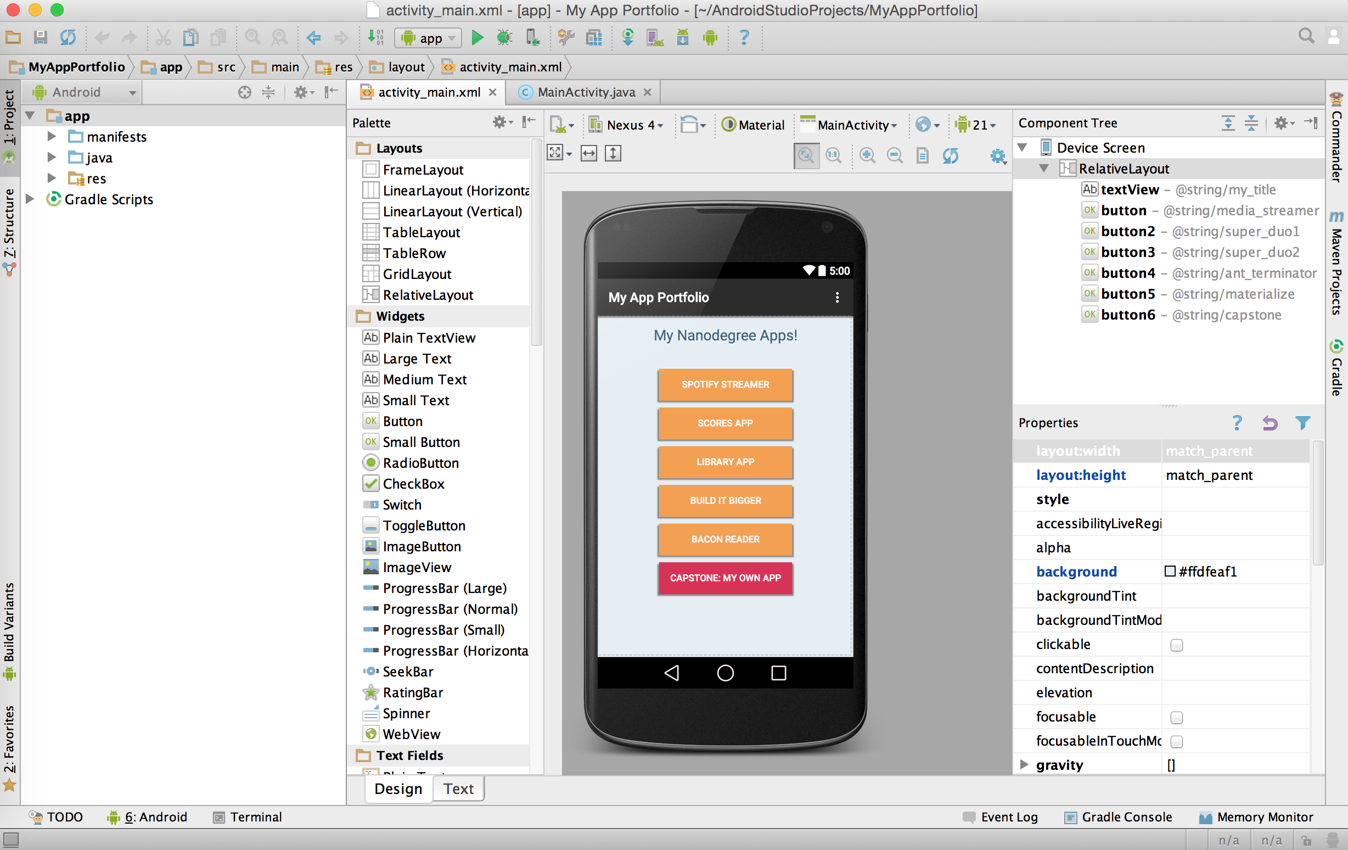The image size is (1348, 850).
Task: Open the AVD Manager icon
Action: tap(654, 37)
